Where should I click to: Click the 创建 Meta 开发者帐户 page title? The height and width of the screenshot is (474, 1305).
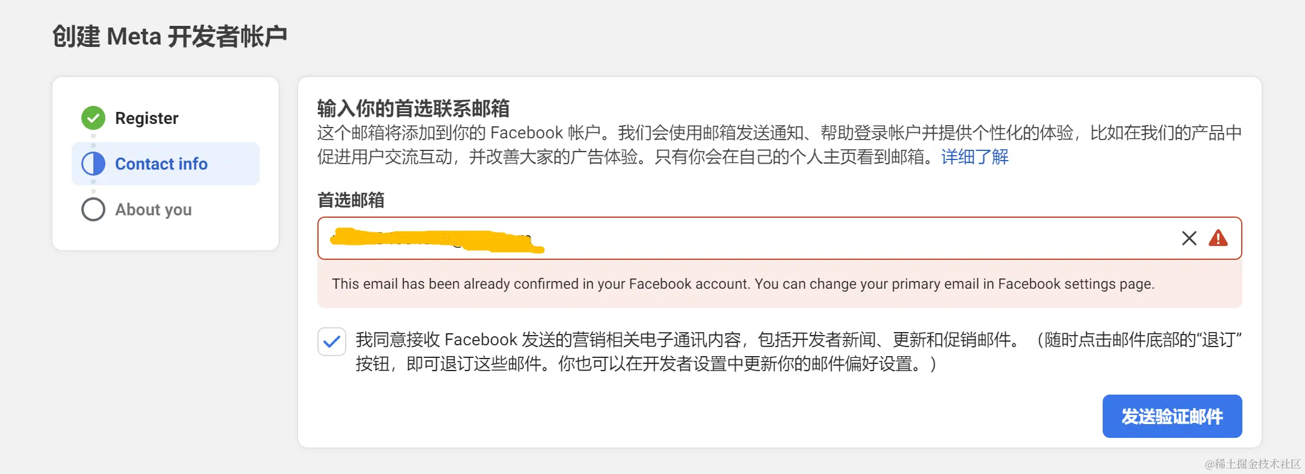point(169,36)
